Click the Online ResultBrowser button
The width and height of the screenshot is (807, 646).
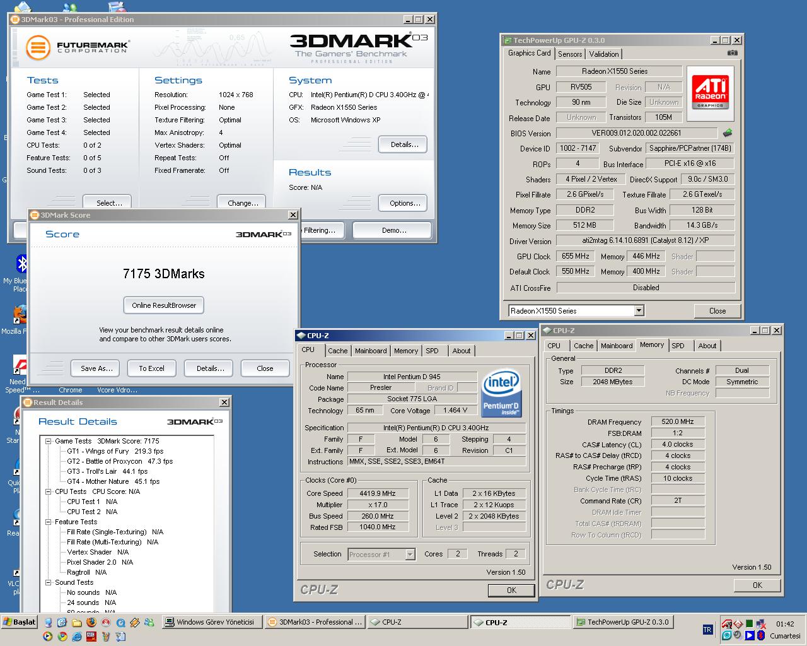164,305
